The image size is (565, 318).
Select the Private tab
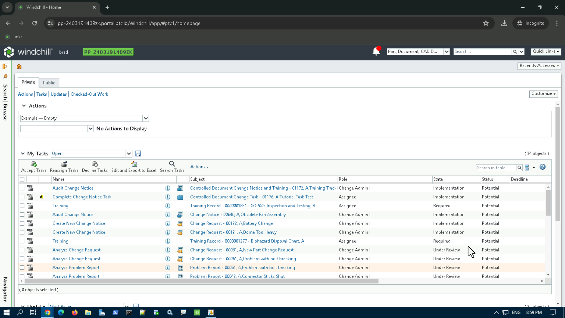click(x=28, y=82)
